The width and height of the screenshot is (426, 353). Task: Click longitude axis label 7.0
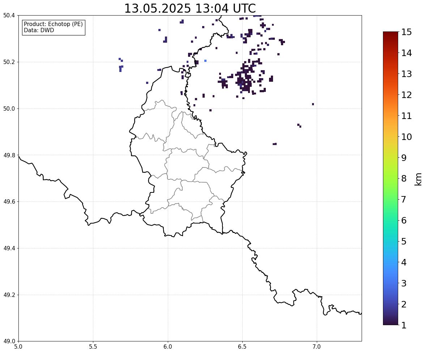(x=317, y=347)
